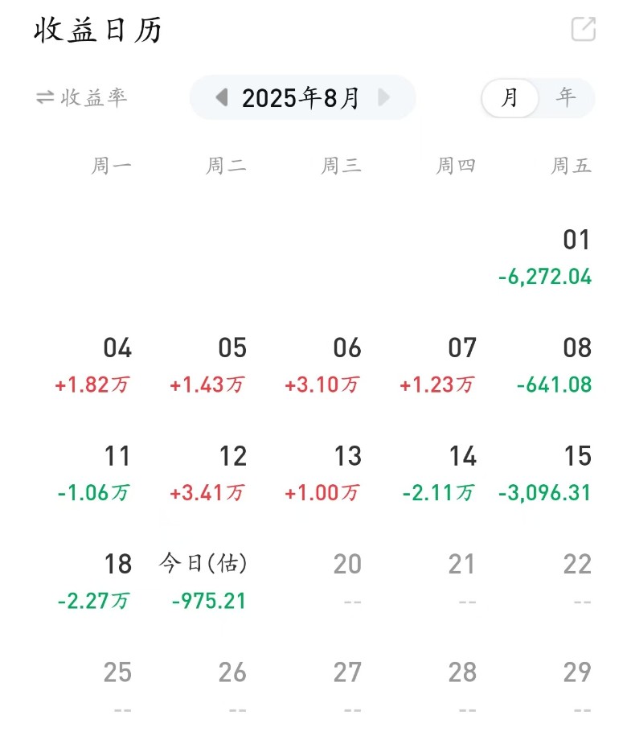Image resolution: width=627 pixels, height=744 pixels.
Task: Toggle display to 收益率 mode
Action: [94, 98]
